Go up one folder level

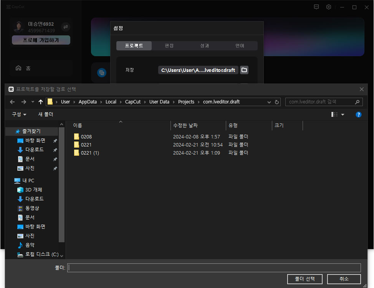[x=41, y=102]
